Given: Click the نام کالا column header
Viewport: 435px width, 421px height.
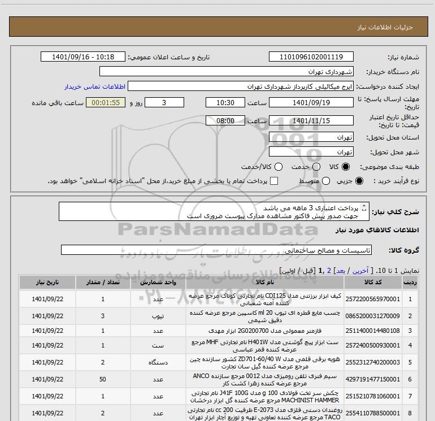Looking at the screenshot, I should coord(265,282).
